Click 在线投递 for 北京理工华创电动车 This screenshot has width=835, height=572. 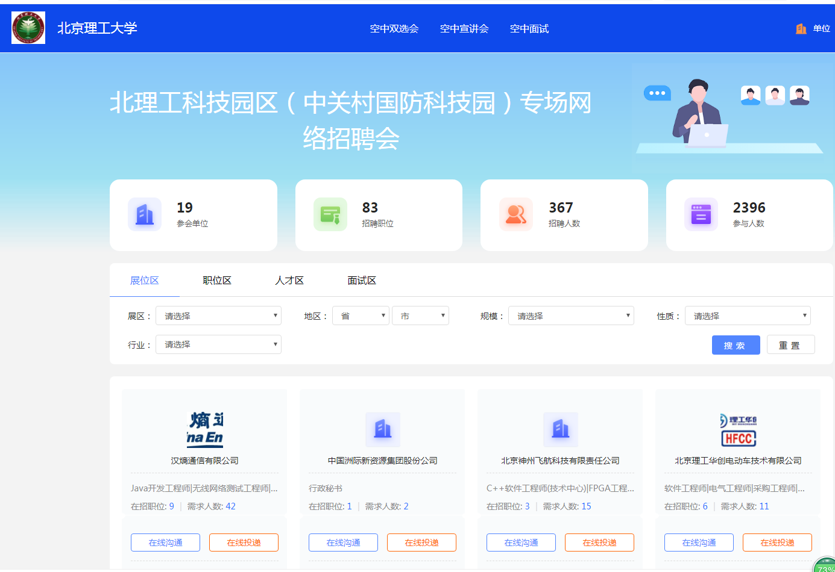point(777,542)
